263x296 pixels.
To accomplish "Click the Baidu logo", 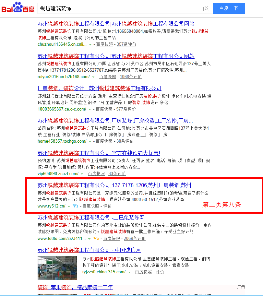I will [18, 7].
